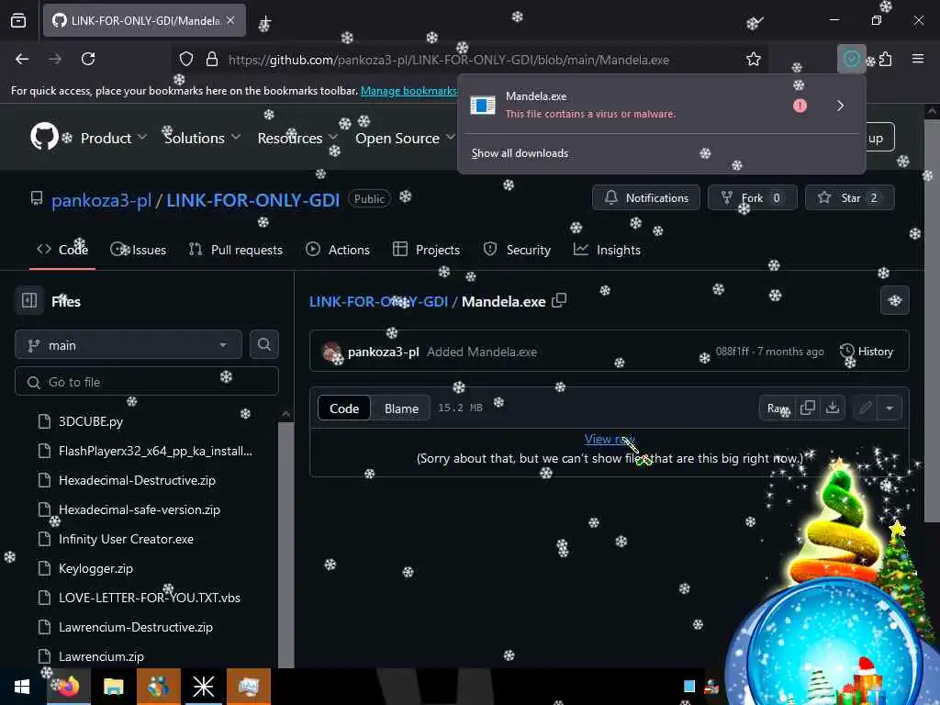Image resolution: width=940 pixels, height=705 pixels.
Task: Click the Go to file search field
Action: click(x=147, y=381)
